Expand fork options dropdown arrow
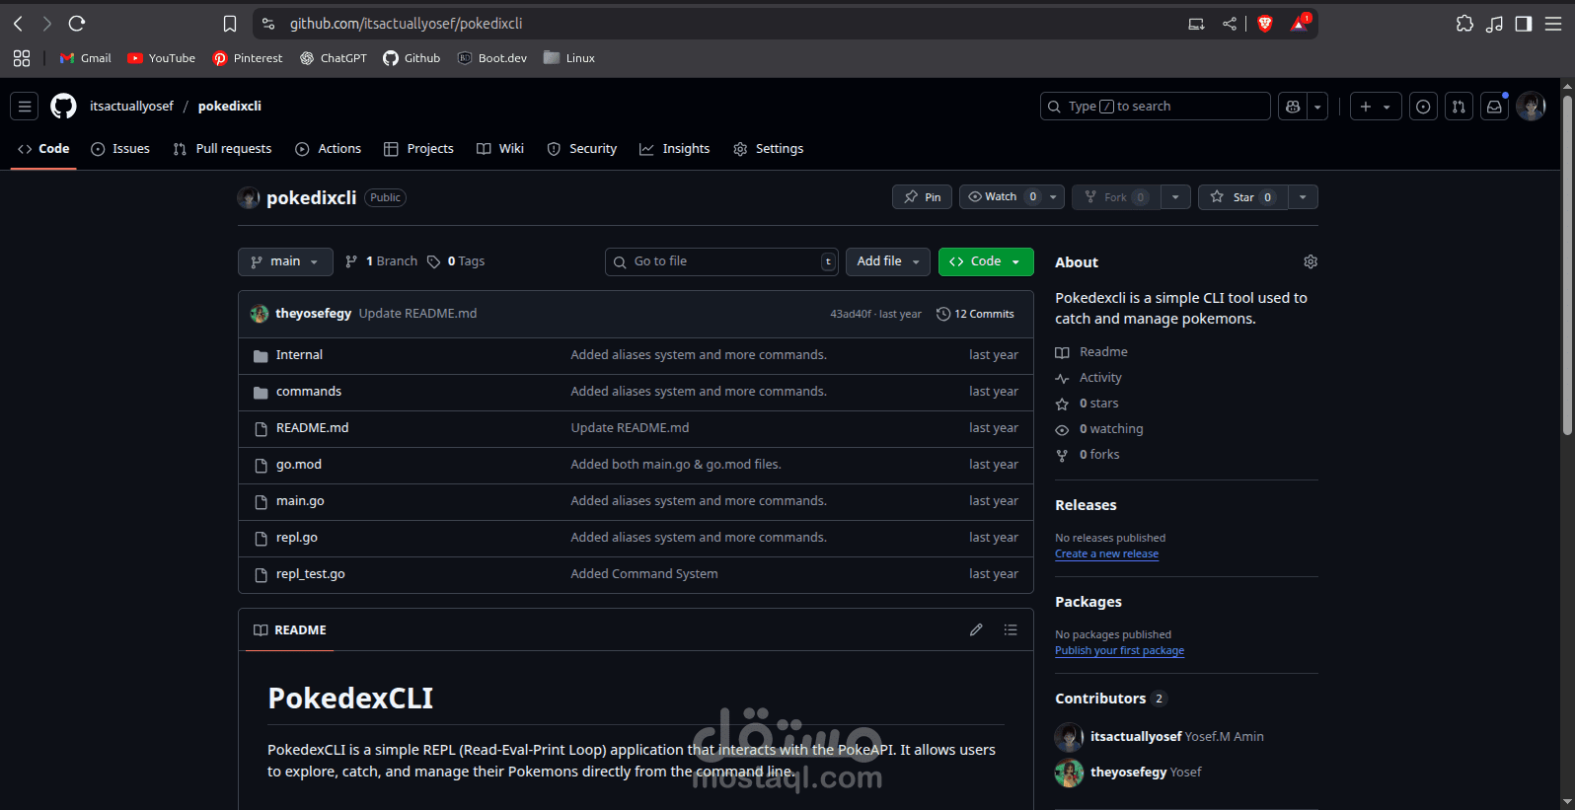 (x=1175, y=197)
